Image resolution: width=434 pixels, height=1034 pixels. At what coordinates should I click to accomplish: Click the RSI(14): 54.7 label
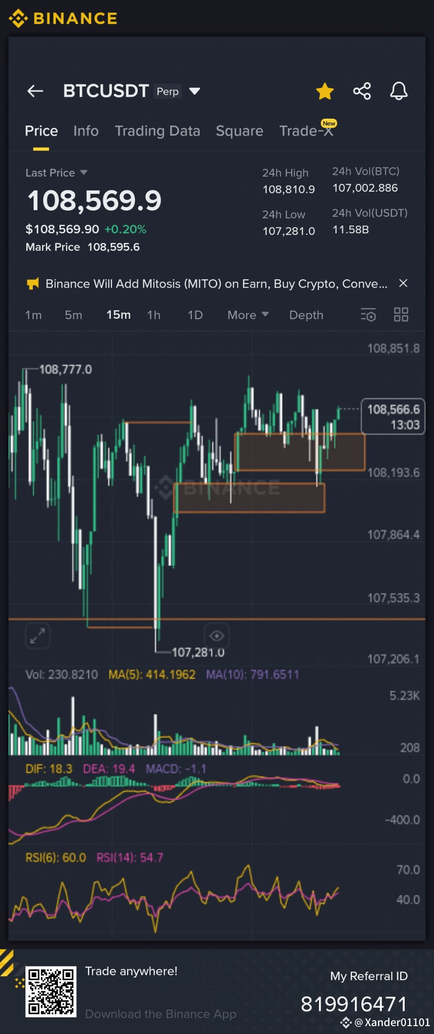[x=129, y=858]
